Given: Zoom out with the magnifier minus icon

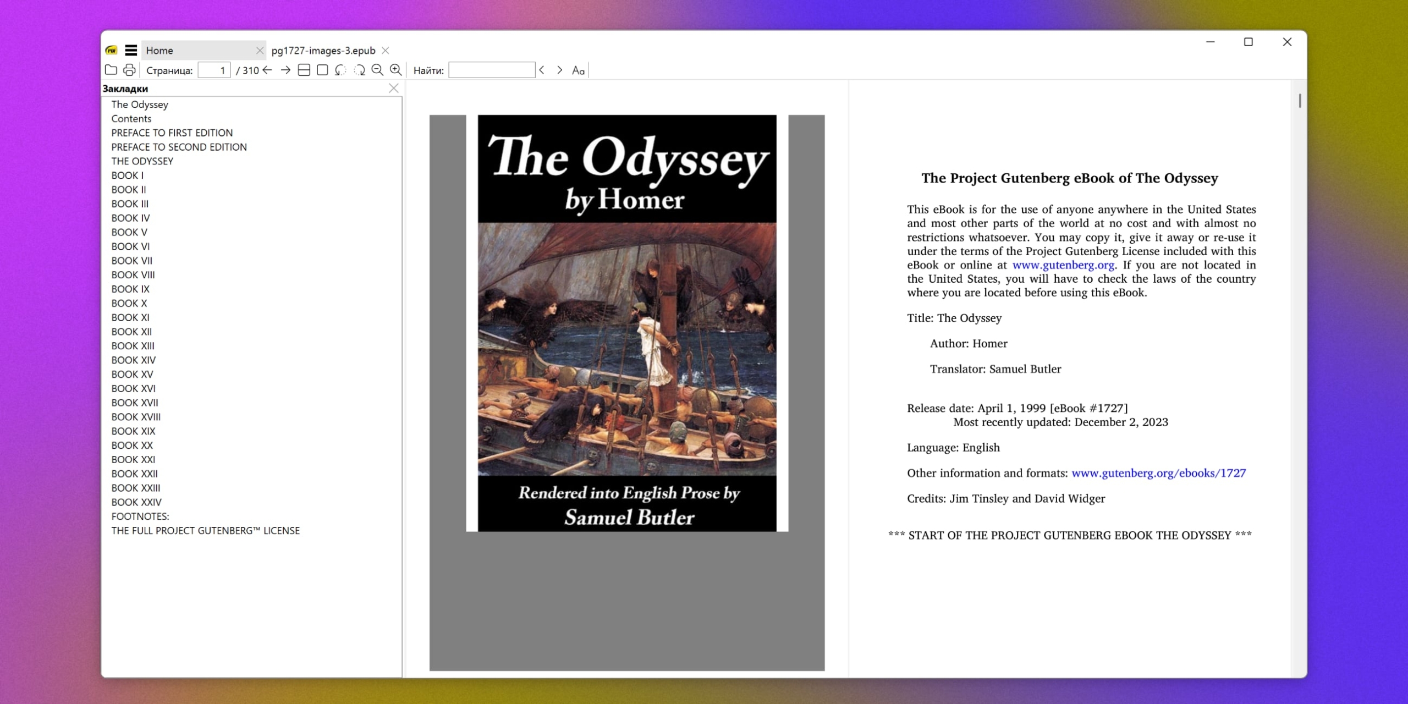Looking at the screenshot, I should pyautogui.click(x=377, y=70).
